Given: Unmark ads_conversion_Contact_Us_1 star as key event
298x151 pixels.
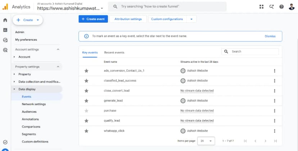Looking at the screenshot, I should coord(86,71).
